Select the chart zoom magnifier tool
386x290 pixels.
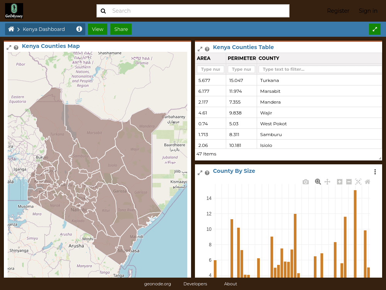(318, 182)
